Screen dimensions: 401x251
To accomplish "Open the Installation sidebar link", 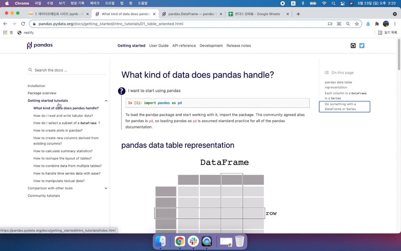I will click(x=36, y=86).
